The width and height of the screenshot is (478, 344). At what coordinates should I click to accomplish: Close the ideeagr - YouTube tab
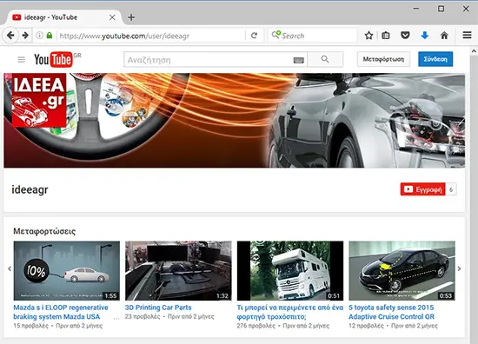click(x=112, y=17)
